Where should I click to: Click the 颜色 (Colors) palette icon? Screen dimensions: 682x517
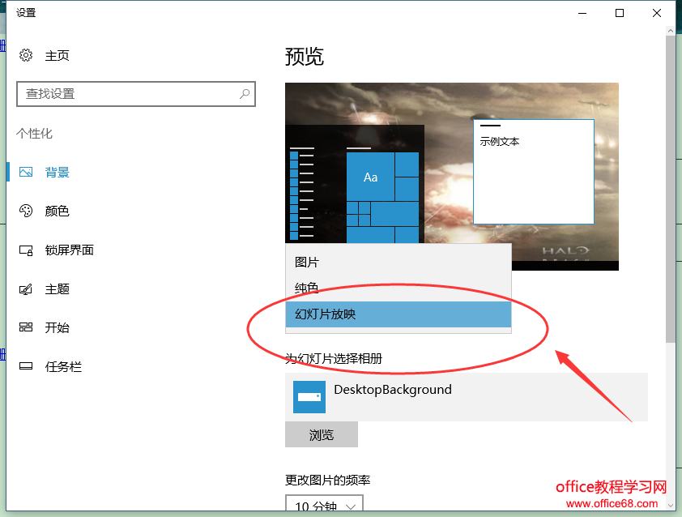pos(28,211)
